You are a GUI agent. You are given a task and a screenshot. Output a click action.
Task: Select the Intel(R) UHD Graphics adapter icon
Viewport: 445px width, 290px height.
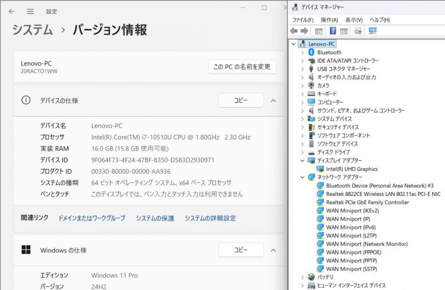pos(320,169)
